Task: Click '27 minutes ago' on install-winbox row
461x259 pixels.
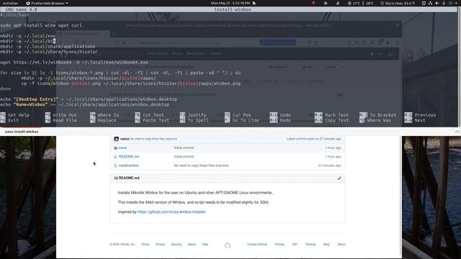Action: [x=330, y=165]
